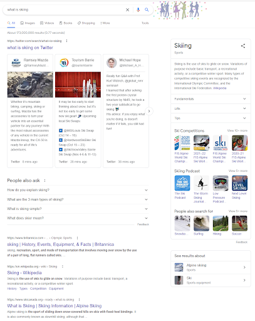This screenshot has height=321, width=255.
Task: Expand the Fundamentals section
Action: click(x=211, y=99)
